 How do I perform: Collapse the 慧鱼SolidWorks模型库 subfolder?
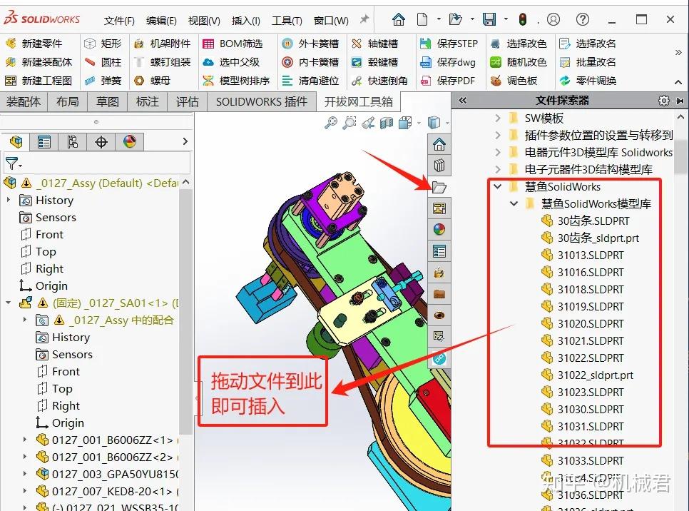point(514,203)
